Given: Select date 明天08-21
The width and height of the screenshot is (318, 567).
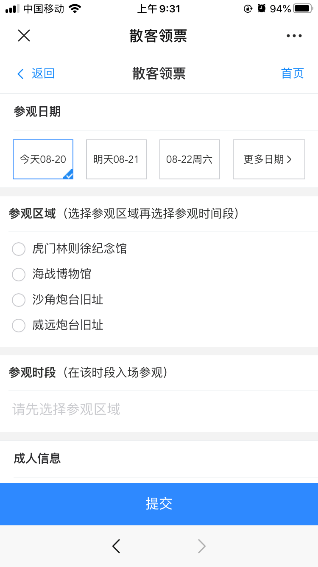Looking at the screenshot, I should (116, 159).
